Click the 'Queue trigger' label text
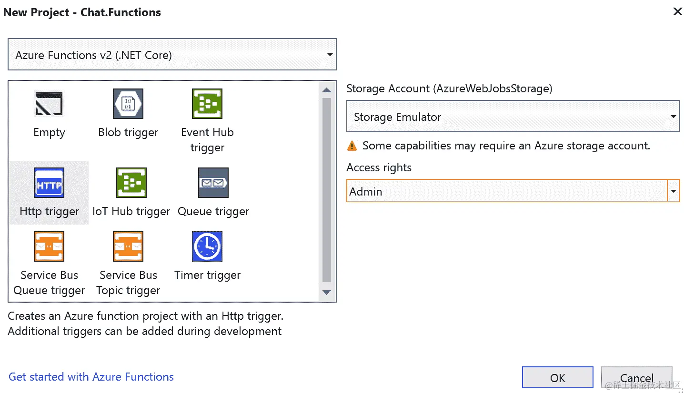Screen dimensions: 684x393 click(x=213, y=211)
